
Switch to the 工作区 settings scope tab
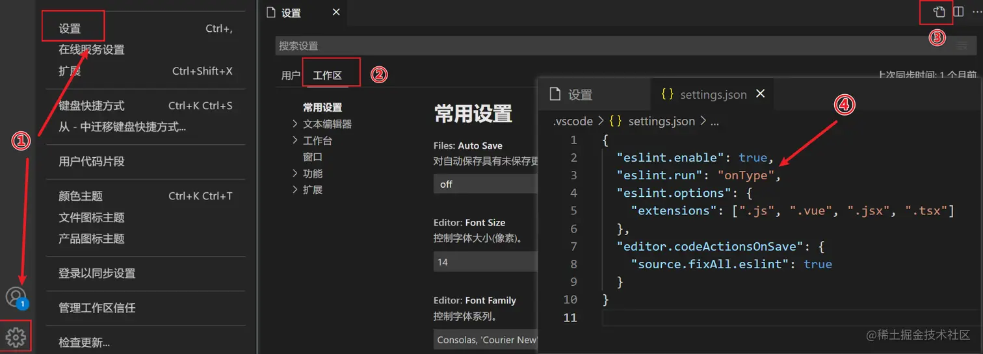(x=327, y=75)
